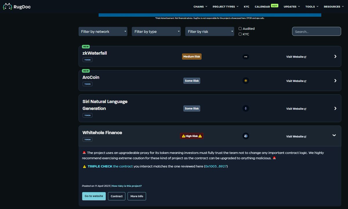Click the TRIPLE CHECK text
The image size is (348, 209).
pos(100,166)
